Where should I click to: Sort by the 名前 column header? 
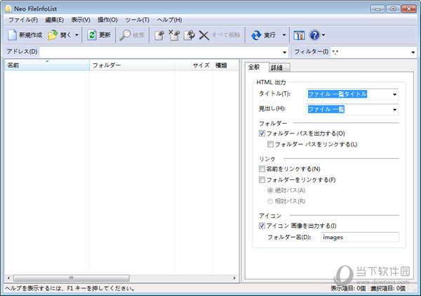(47, 65)
